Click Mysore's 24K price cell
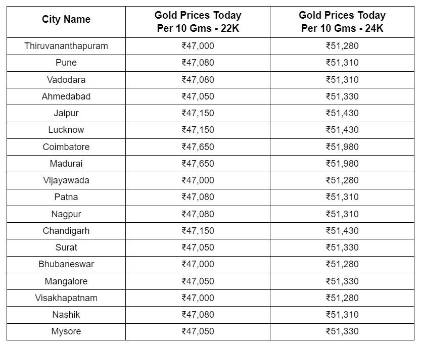421x347 pixels. [342, 331]
